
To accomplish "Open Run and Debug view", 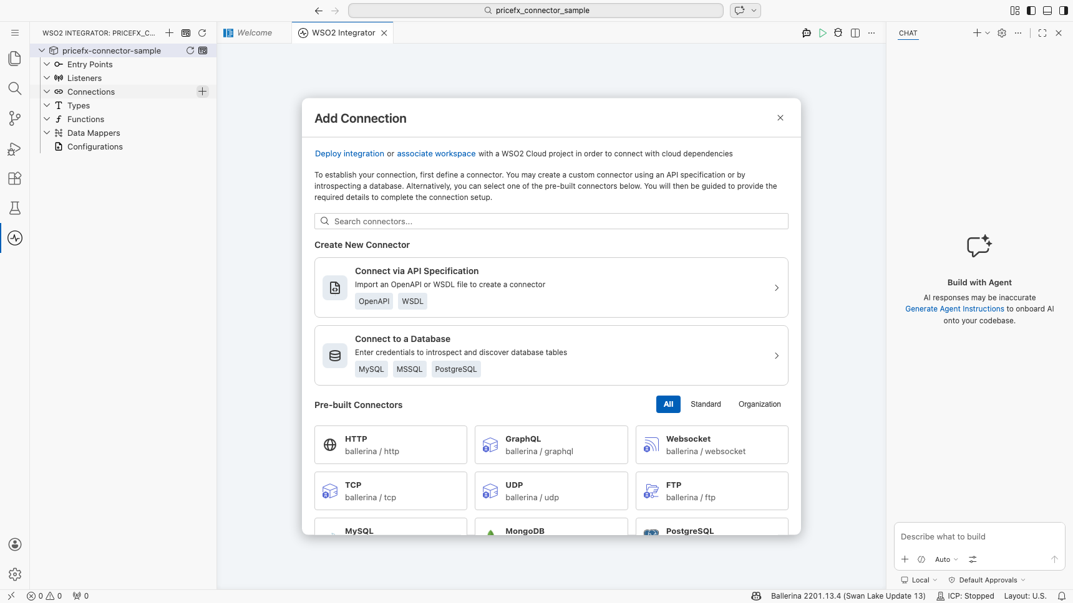I will [x=15, y=148].
